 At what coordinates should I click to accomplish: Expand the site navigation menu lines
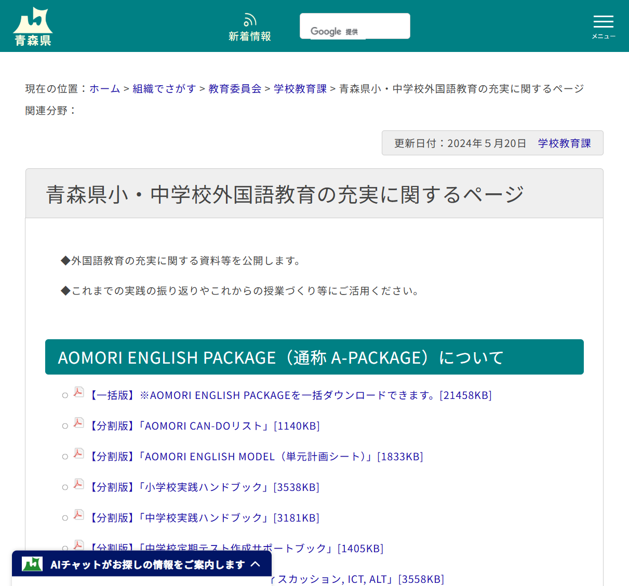[x=603, y=22]
